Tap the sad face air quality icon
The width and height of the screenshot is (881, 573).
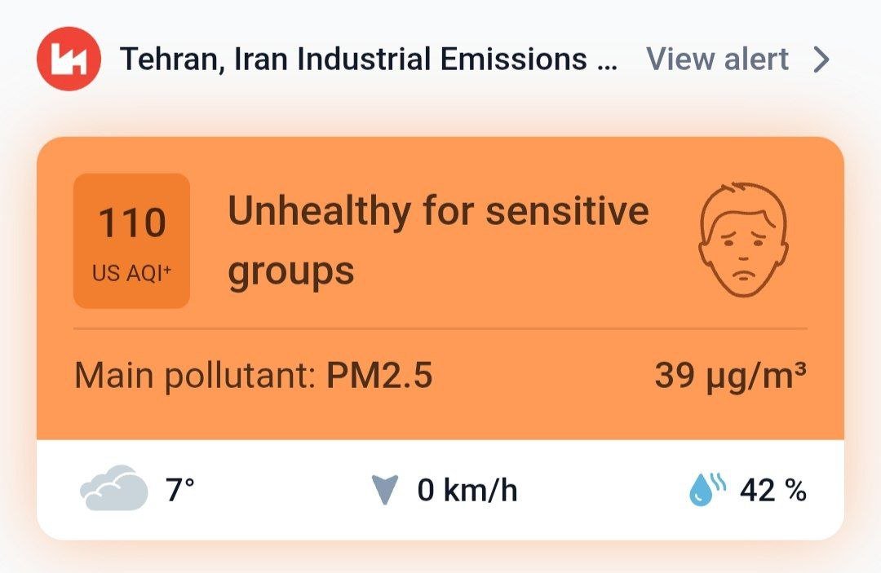point(743,242)
